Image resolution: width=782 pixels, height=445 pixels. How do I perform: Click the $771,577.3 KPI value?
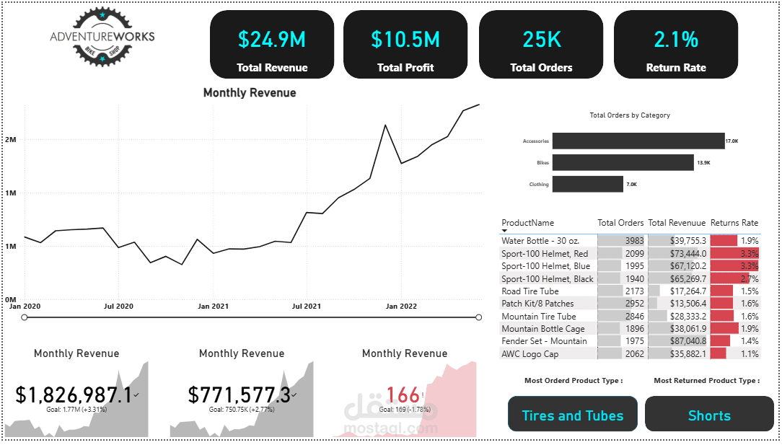click(240, 395)
